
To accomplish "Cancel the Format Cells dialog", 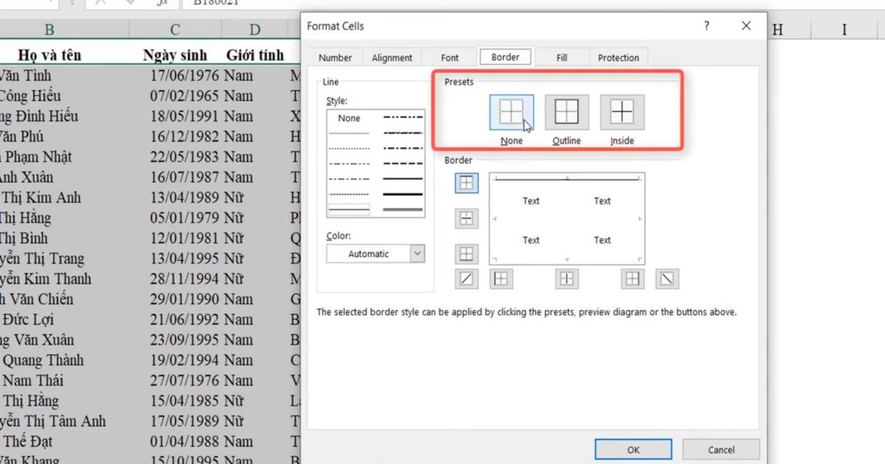I will point(721,449).
